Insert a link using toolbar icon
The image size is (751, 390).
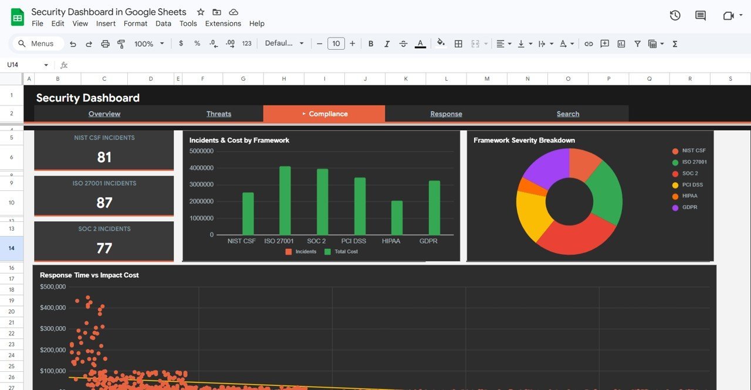pos(588,44)
